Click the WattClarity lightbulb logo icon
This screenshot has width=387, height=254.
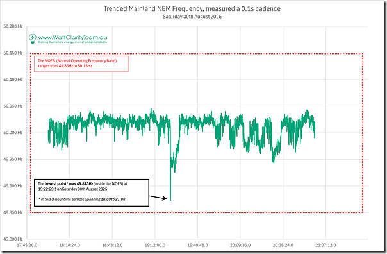coord(32,38)
